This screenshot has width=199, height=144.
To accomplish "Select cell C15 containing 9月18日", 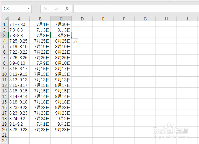I will coord(61,102).
